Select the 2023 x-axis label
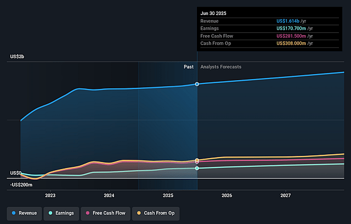 [50, 195]
